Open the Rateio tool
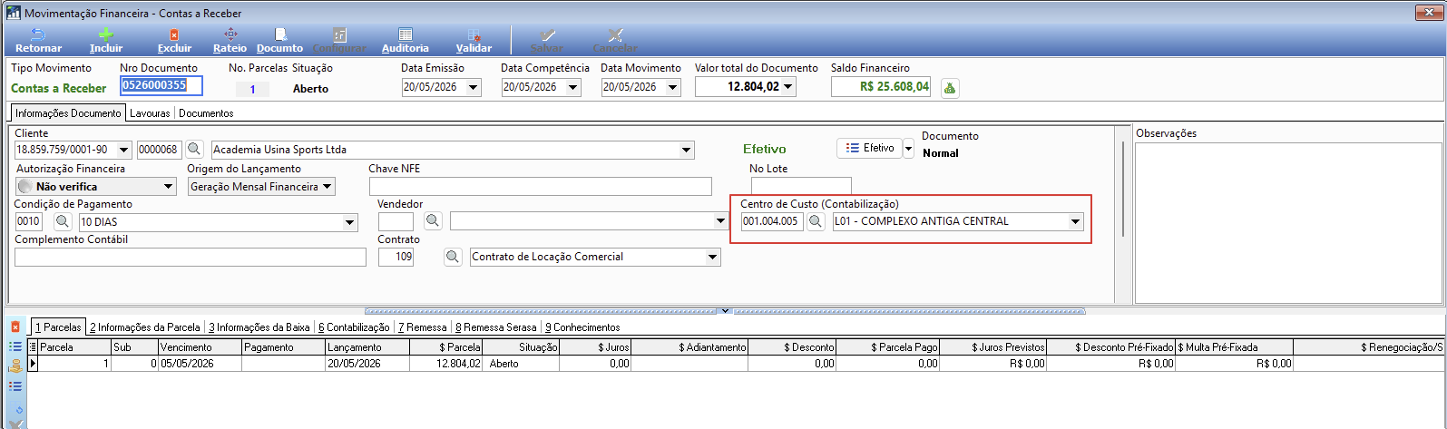 pos(230,40)
